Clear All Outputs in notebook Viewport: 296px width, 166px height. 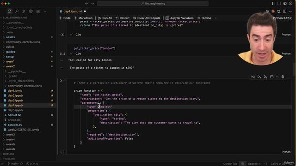[147, 18]
